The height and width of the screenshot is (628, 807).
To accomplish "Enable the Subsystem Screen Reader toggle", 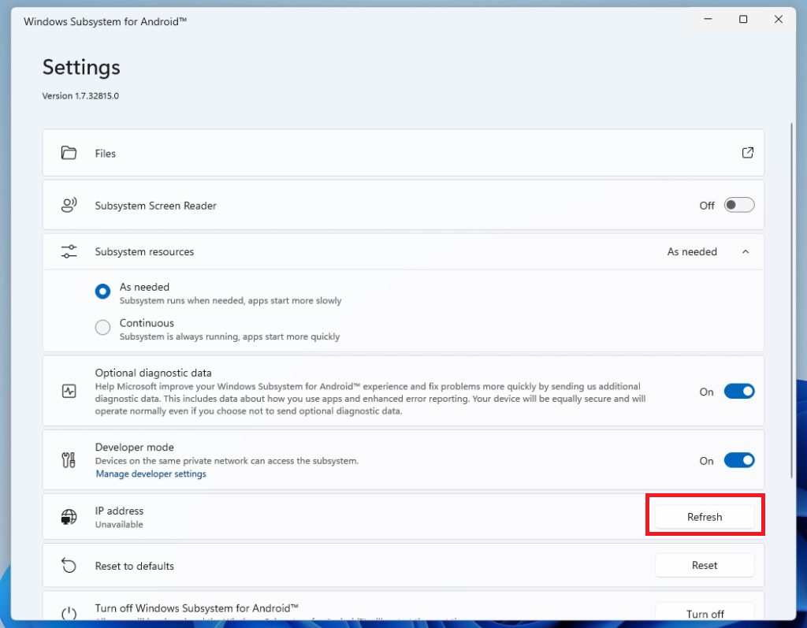I will 739,206.
